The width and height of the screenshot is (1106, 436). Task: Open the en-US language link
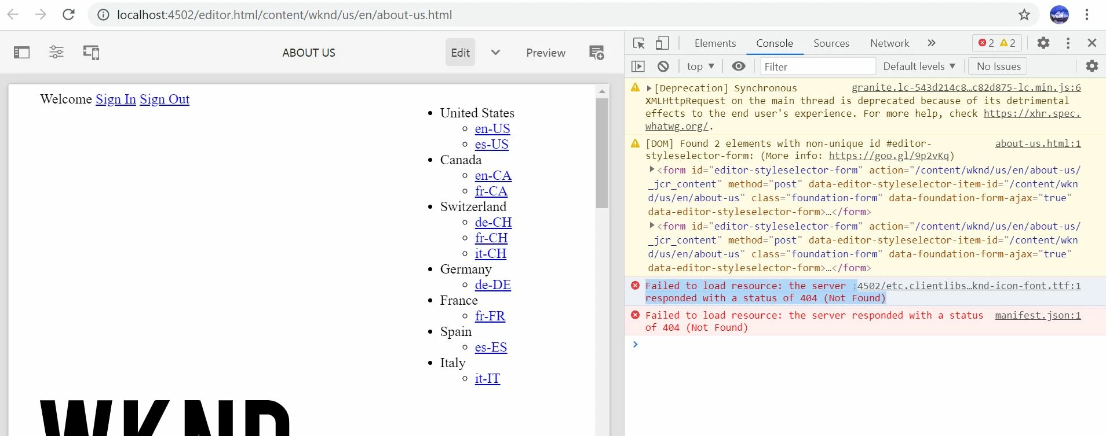point(492,128)
